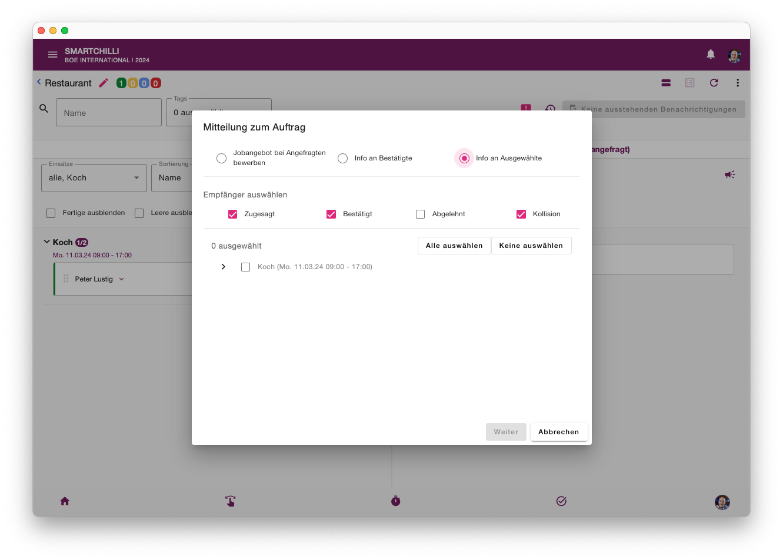Viewport: 783px width, 560px height.
Task: Click the Alle auswählen button
Action: [x=454, y=246]
